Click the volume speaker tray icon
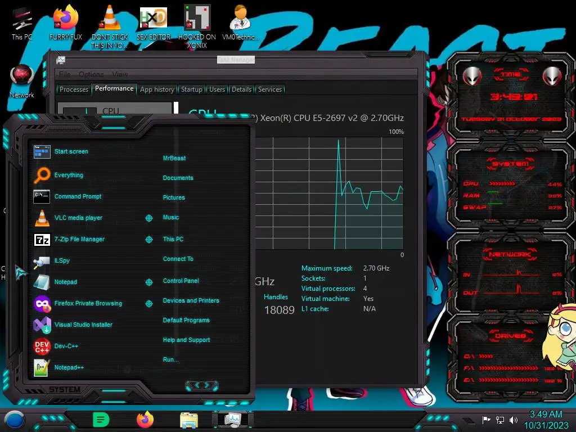This screenshot has width=576, height=432. click(514, 420)
